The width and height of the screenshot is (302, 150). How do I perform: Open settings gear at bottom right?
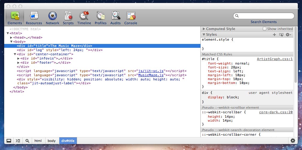(293, 141)
